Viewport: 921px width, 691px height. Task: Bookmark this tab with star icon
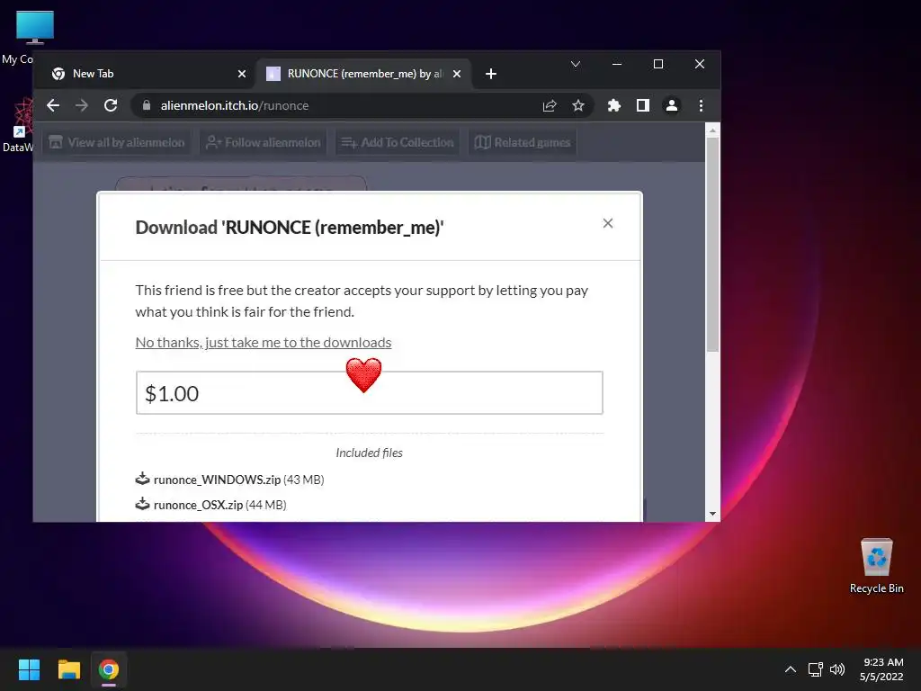[578, 106]
